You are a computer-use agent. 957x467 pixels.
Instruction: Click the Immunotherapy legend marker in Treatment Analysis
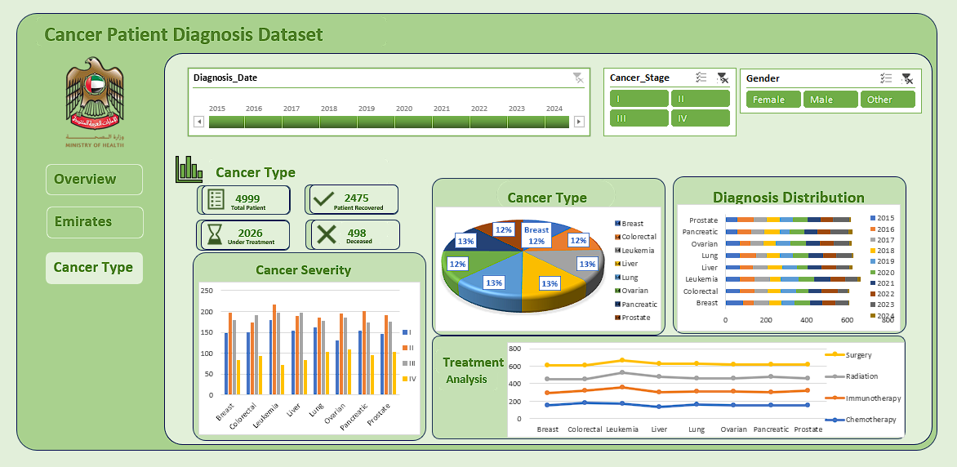[835, 398]
